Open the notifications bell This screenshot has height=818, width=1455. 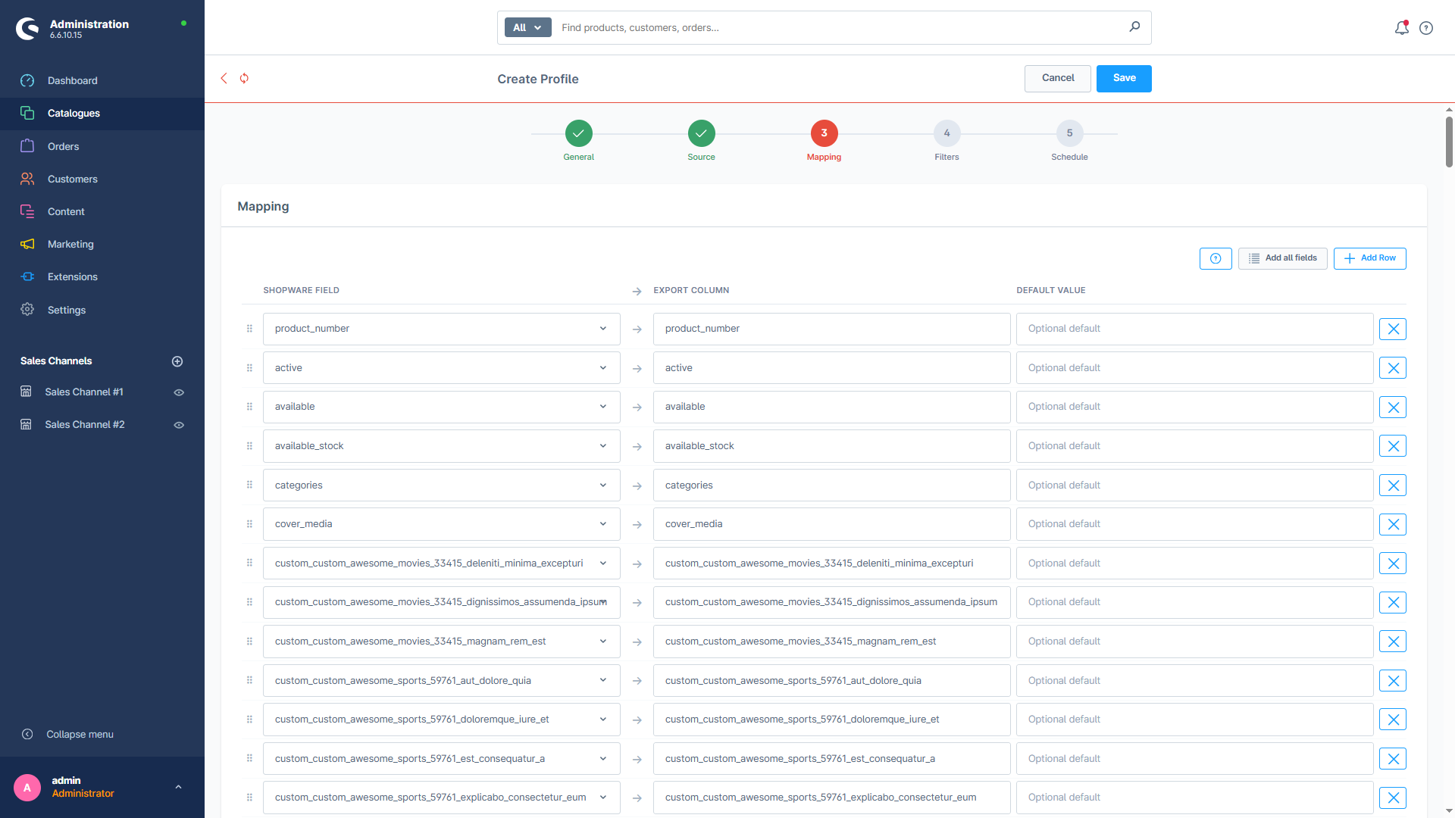point(1402,28)
